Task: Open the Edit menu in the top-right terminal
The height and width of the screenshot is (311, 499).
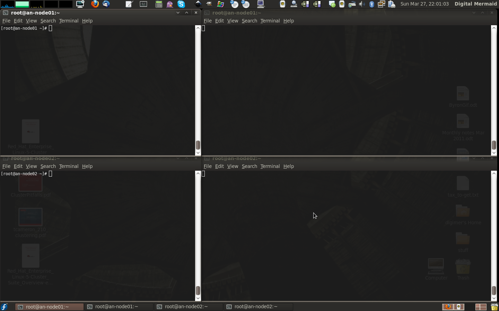Action: tap(219, 21)
